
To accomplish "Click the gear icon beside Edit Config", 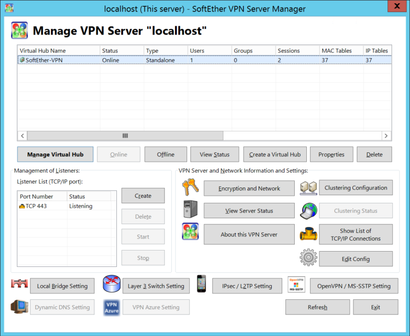I will pyautogui.click(x=308, y=258).
